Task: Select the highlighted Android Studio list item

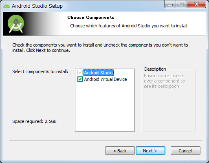Action: point(99,73)
